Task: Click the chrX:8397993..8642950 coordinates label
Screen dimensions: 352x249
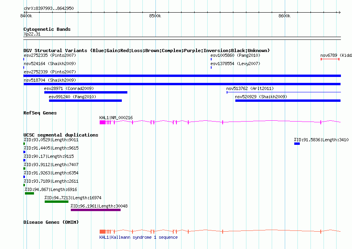Action: point(49,8)
